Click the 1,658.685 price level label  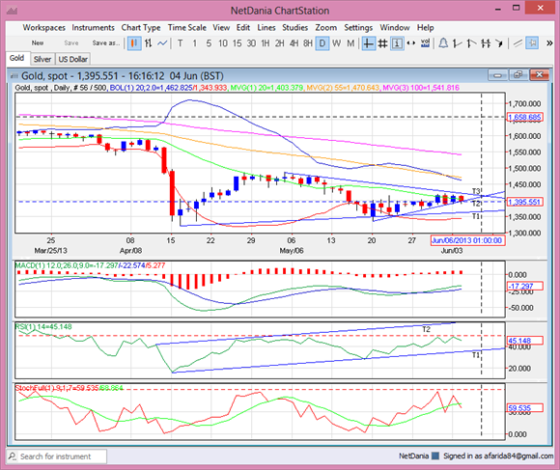click(525, 117)
